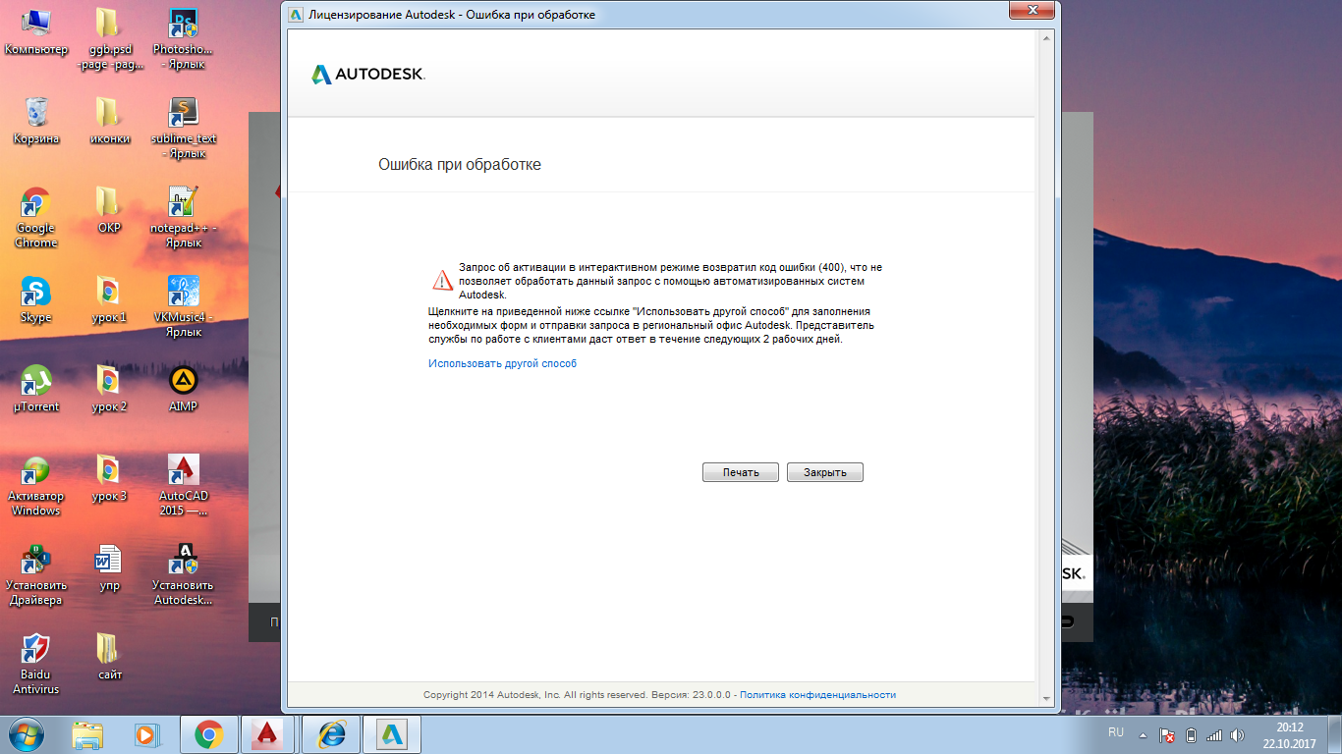Click the Copyright 2014 Autodesk footer text
The width and height of the screenshot is (1342, 754).
tap(578, 694)
